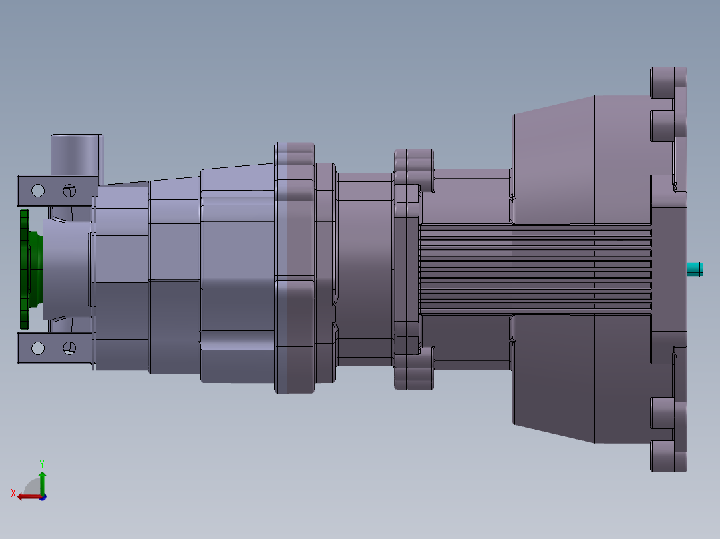Select the grooved splined shaft section
Viewport: 720px width, 539px height.
tap(536, 269)
